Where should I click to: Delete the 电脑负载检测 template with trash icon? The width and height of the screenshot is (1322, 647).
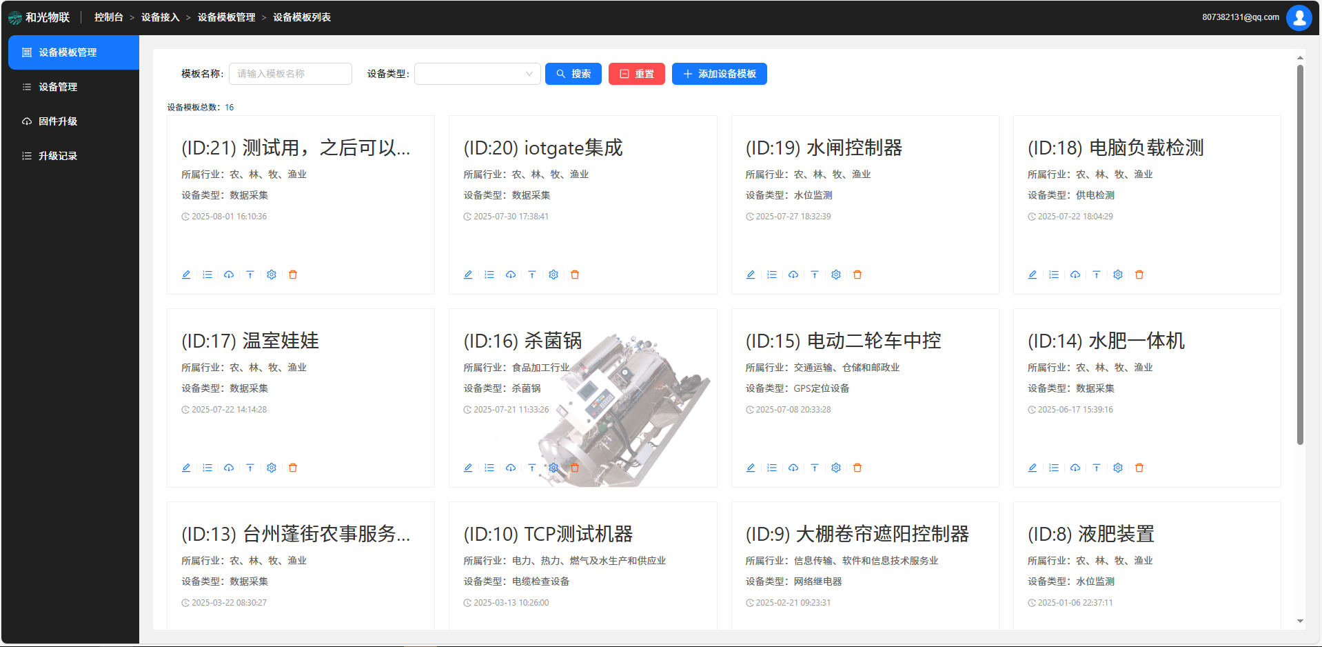coord(1139,275)
